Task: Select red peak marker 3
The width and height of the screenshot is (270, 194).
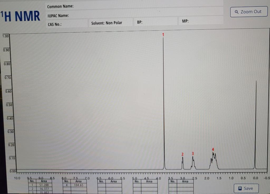Action: 193,153
